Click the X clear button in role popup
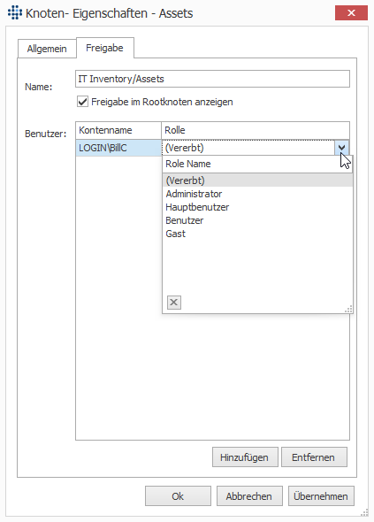Screen dimensions: 374x522 (x=173, y=303)
